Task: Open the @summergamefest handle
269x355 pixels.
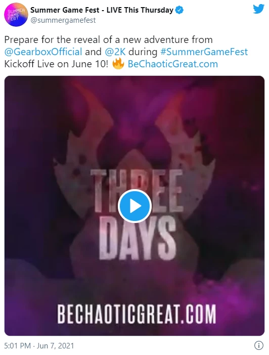Action: tap(63, 20)
